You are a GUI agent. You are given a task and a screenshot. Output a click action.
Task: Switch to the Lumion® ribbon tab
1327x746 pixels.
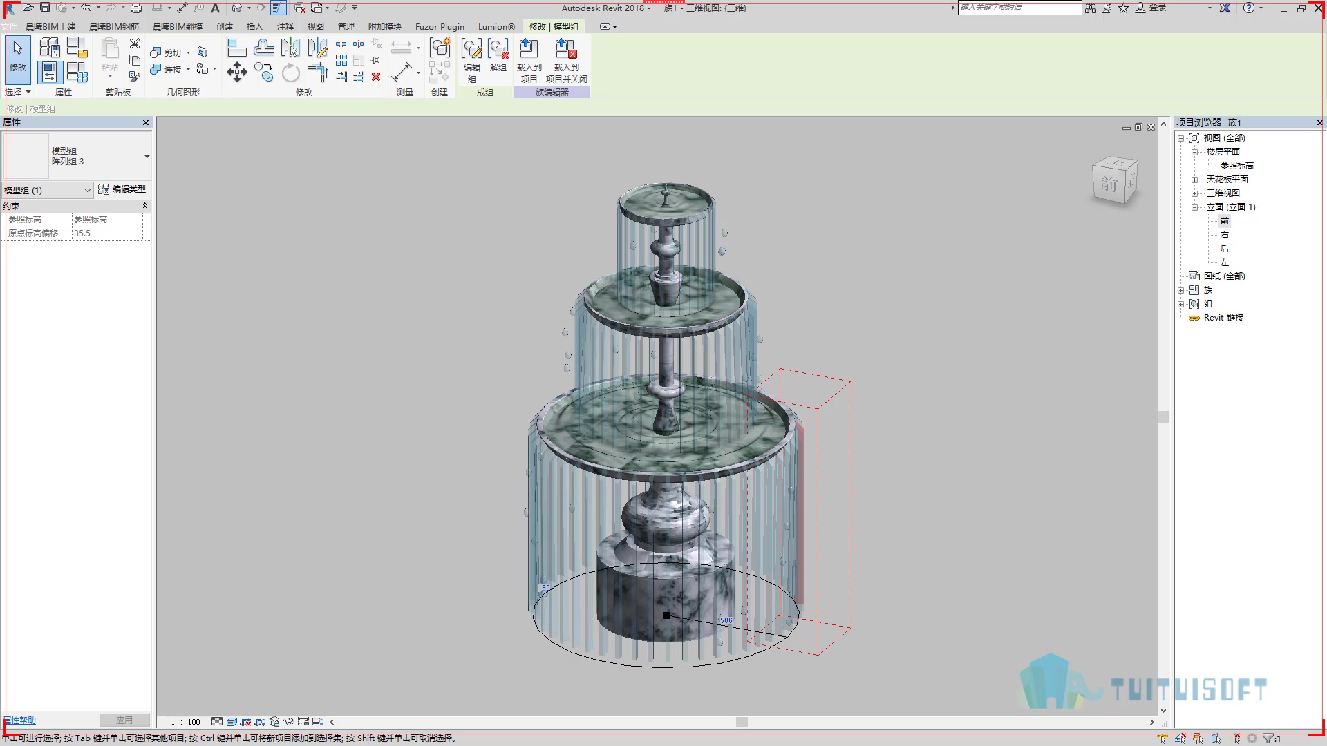[496, 26]
